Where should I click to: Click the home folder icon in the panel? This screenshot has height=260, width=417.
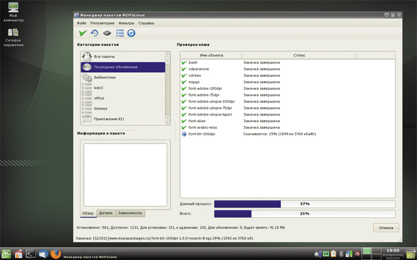pyautogui.click(x=18, y=253)
